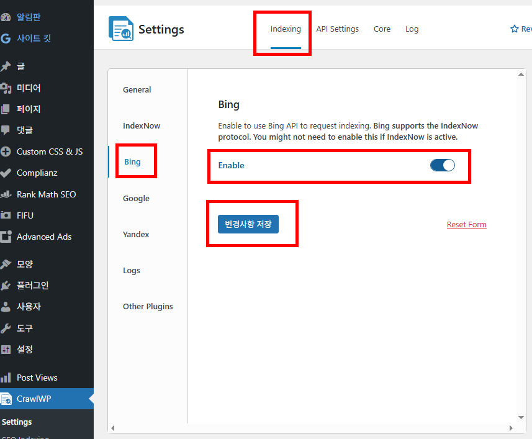532x439 pixels.
Task: Open the Rank Math SEO menu
Action: tap(47, 194)
